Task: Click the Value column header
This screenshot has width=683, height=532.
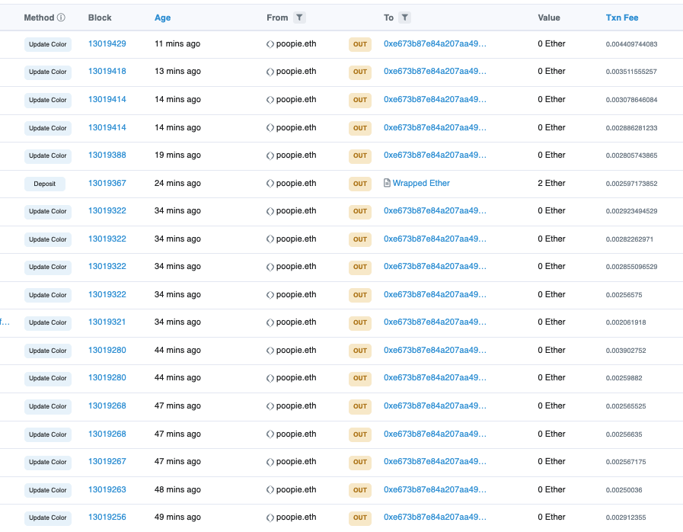Action: 549,18
